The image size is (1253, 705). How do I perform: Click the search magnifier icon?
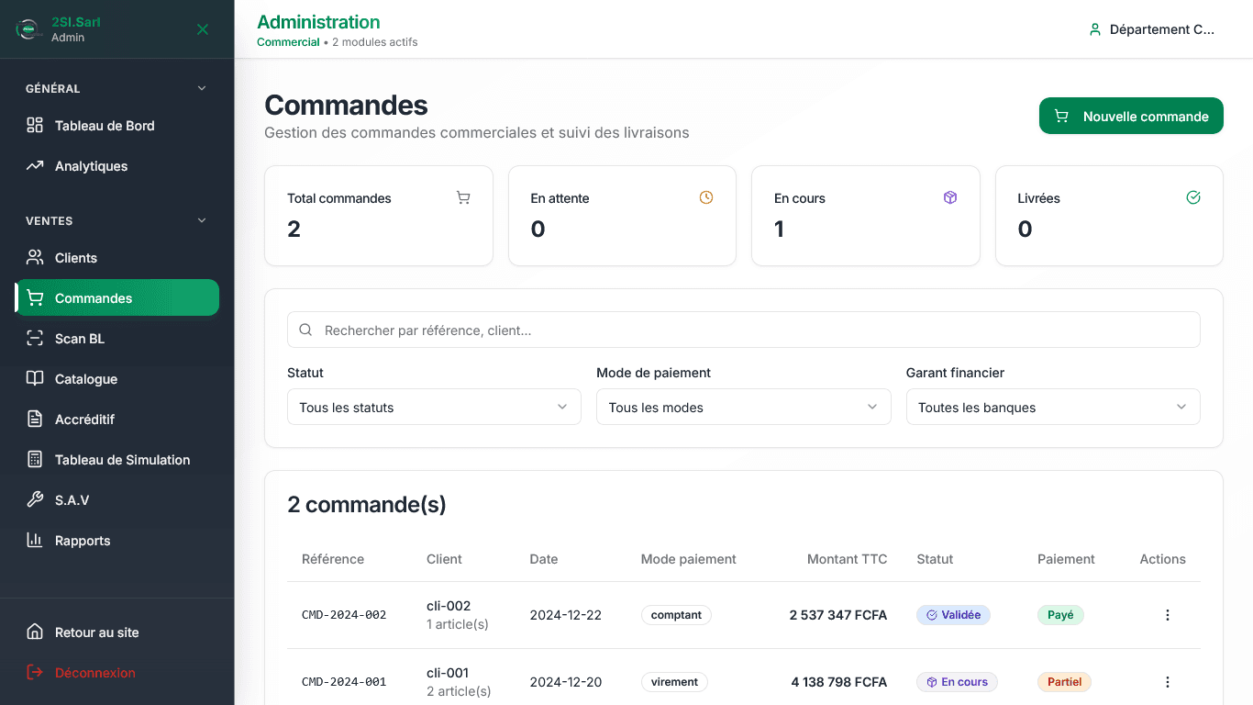point(306,330)
